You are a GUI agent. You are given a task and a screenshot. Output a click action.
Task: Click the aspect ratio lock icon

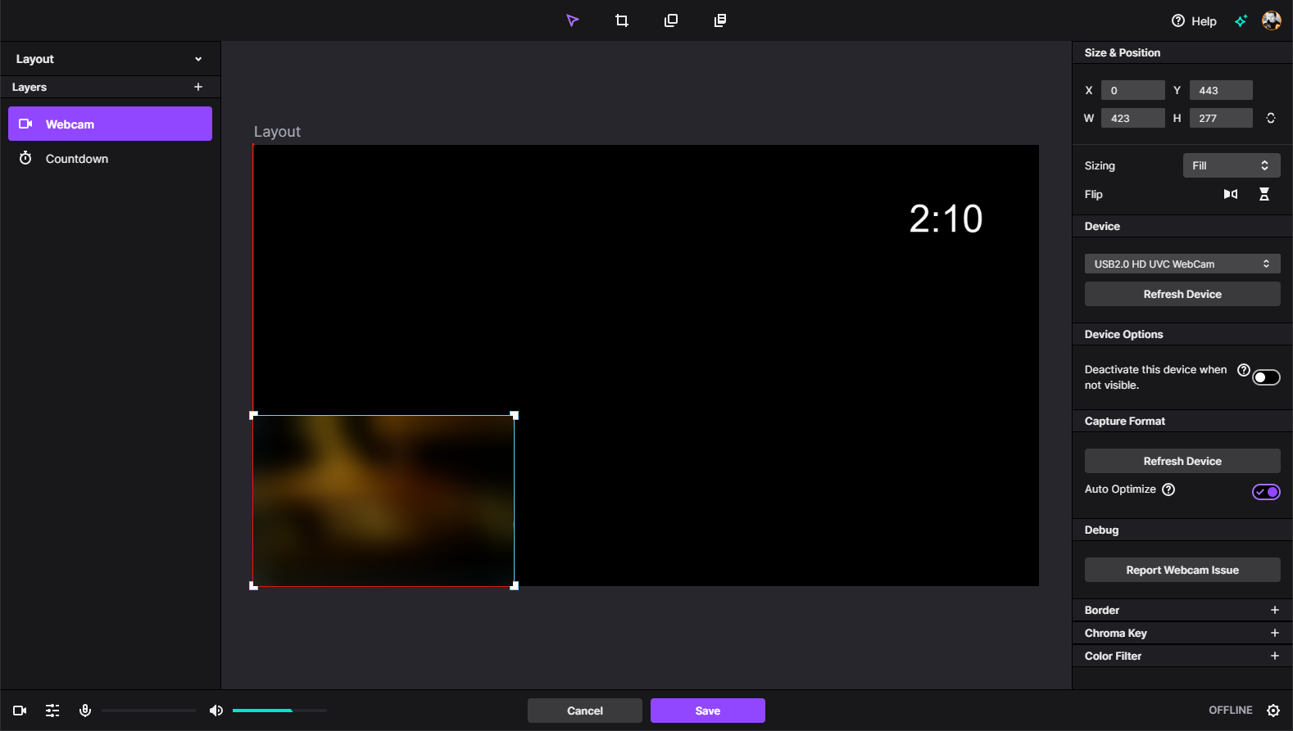pos(1271,118)
